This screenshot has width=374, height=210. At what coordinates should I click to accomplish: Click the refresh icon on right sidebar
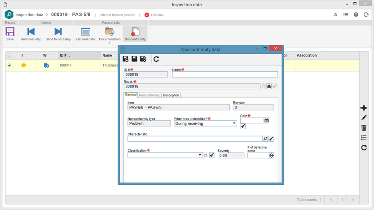pos(364,148)
